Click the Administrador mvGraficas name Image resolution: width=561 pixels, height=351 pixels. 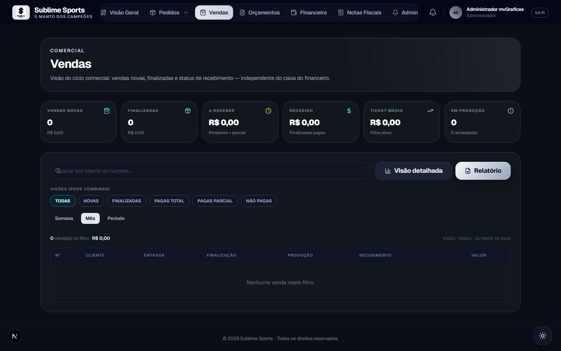495,9
